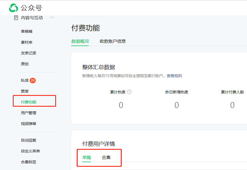Select the 数据概况 tab
The image size is (247, 170).
point(80,41)
